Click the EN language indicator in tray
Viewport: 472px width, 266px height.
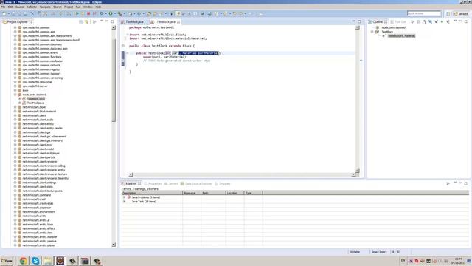pyautogui.click(x=403, y=261)
